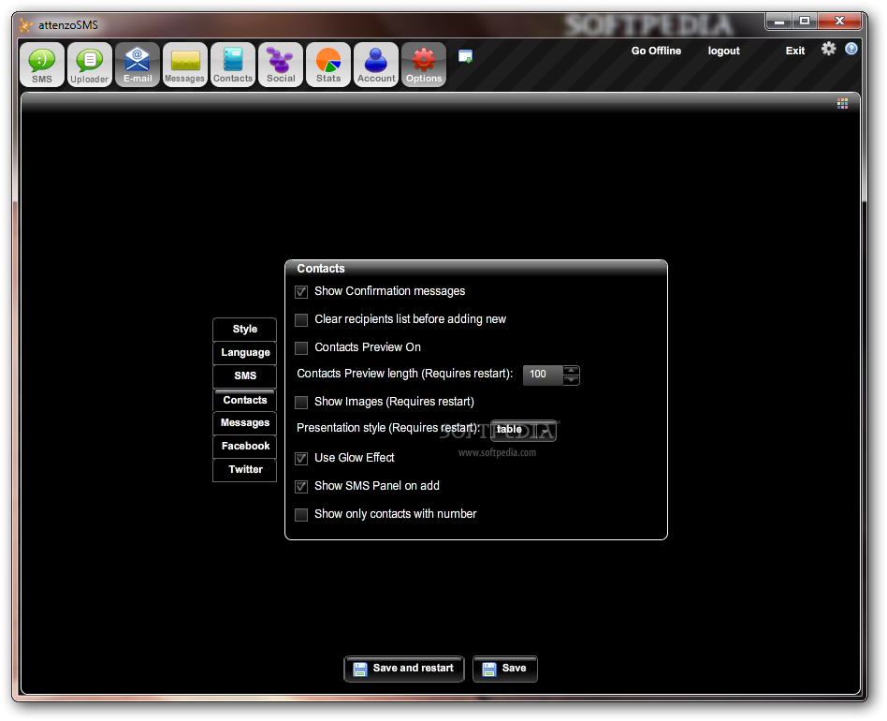Click Save and restart button
The height and width of the screenshot is (721, 887).
[404, 669]
